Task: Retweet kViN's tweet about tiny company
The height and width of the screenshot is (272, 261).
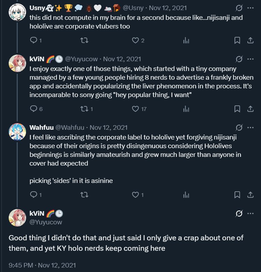Action: 84,109
